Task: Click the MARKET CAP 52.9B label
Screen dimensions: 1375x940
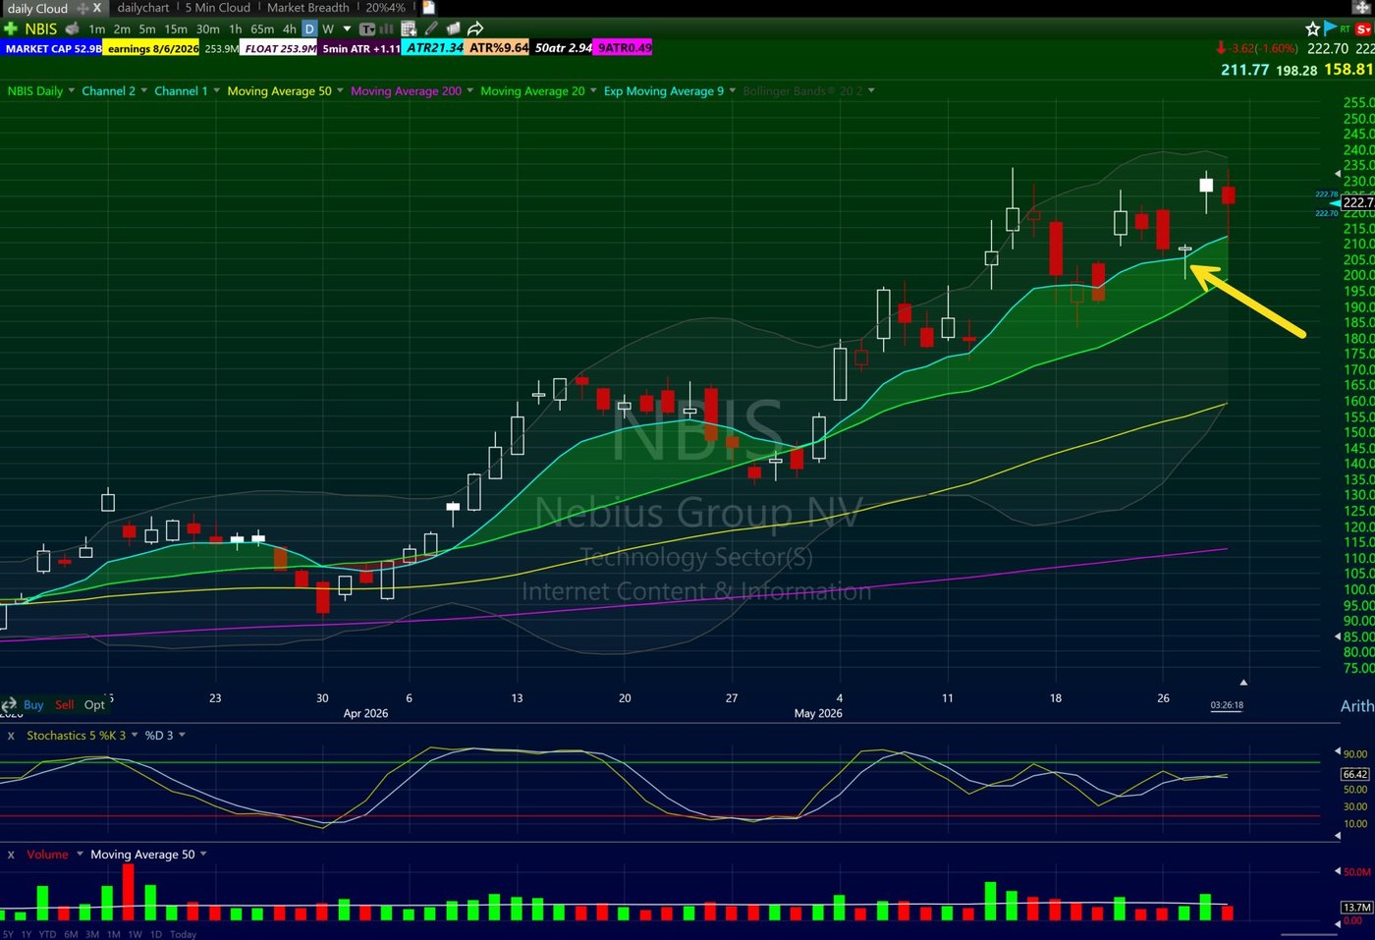Action: tap(52, 48)
